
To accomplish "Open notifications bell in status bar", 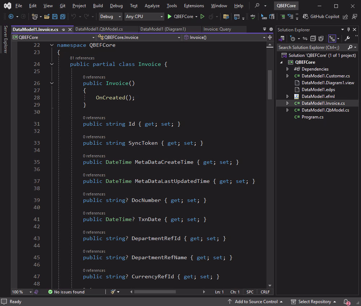I will coord(347,302).
